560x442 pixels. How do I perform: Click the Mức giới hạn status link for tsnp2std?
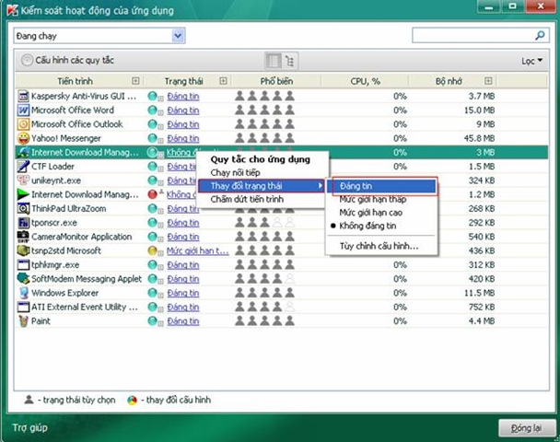click(197, 251)
